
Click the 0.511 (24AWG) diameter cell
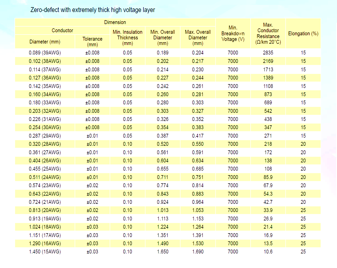tap(45, 177)
